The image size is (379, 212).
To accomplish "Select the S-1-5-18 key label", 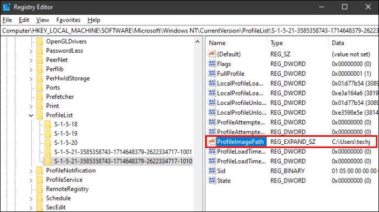I will point(66,124).
